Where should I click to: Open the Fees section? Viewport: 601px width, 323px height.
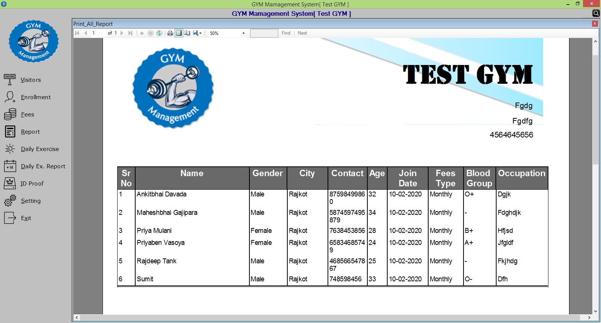27,115
